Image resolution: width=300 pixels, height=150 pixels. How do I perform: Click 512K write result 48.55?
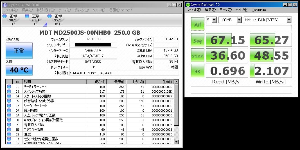271,55
